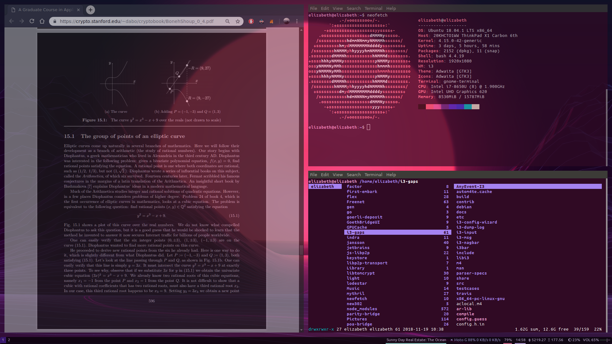The image size is (612, 344).
Task: Click the browser back arrow
Action: click(x=11, y=21)
